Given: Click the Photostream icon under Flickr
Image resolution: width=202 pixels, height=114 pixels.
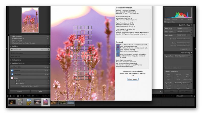Looking at the screenshot, I should pyautogui.click(x=16, y=81).
